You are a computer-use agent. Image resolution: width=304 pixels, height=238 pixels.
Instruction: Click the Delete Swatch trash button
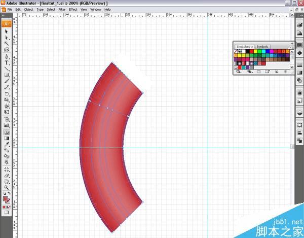pyautogui.click(x=285, y=72)
